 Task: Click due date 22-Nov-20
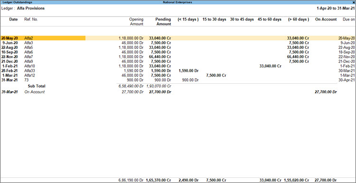tap(347, 57)
